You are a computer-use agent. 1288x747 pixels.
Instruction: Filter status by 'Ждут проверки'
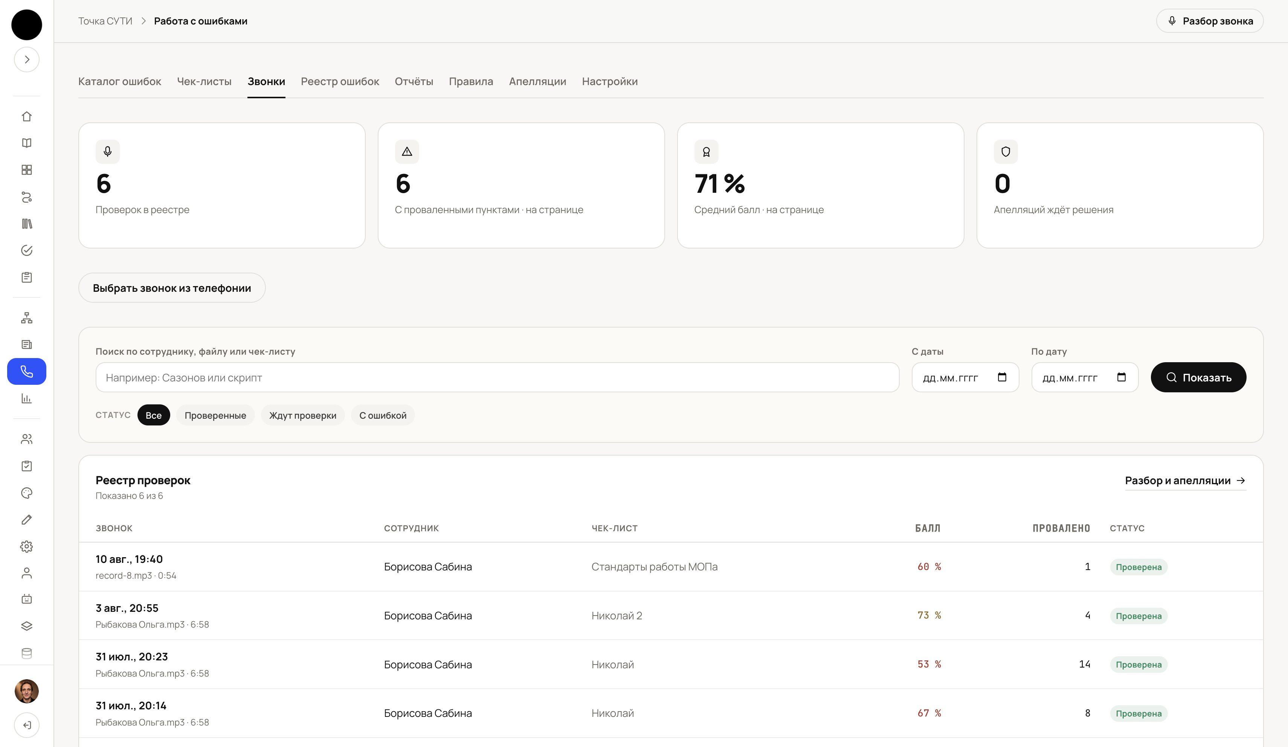coord(302,415)
